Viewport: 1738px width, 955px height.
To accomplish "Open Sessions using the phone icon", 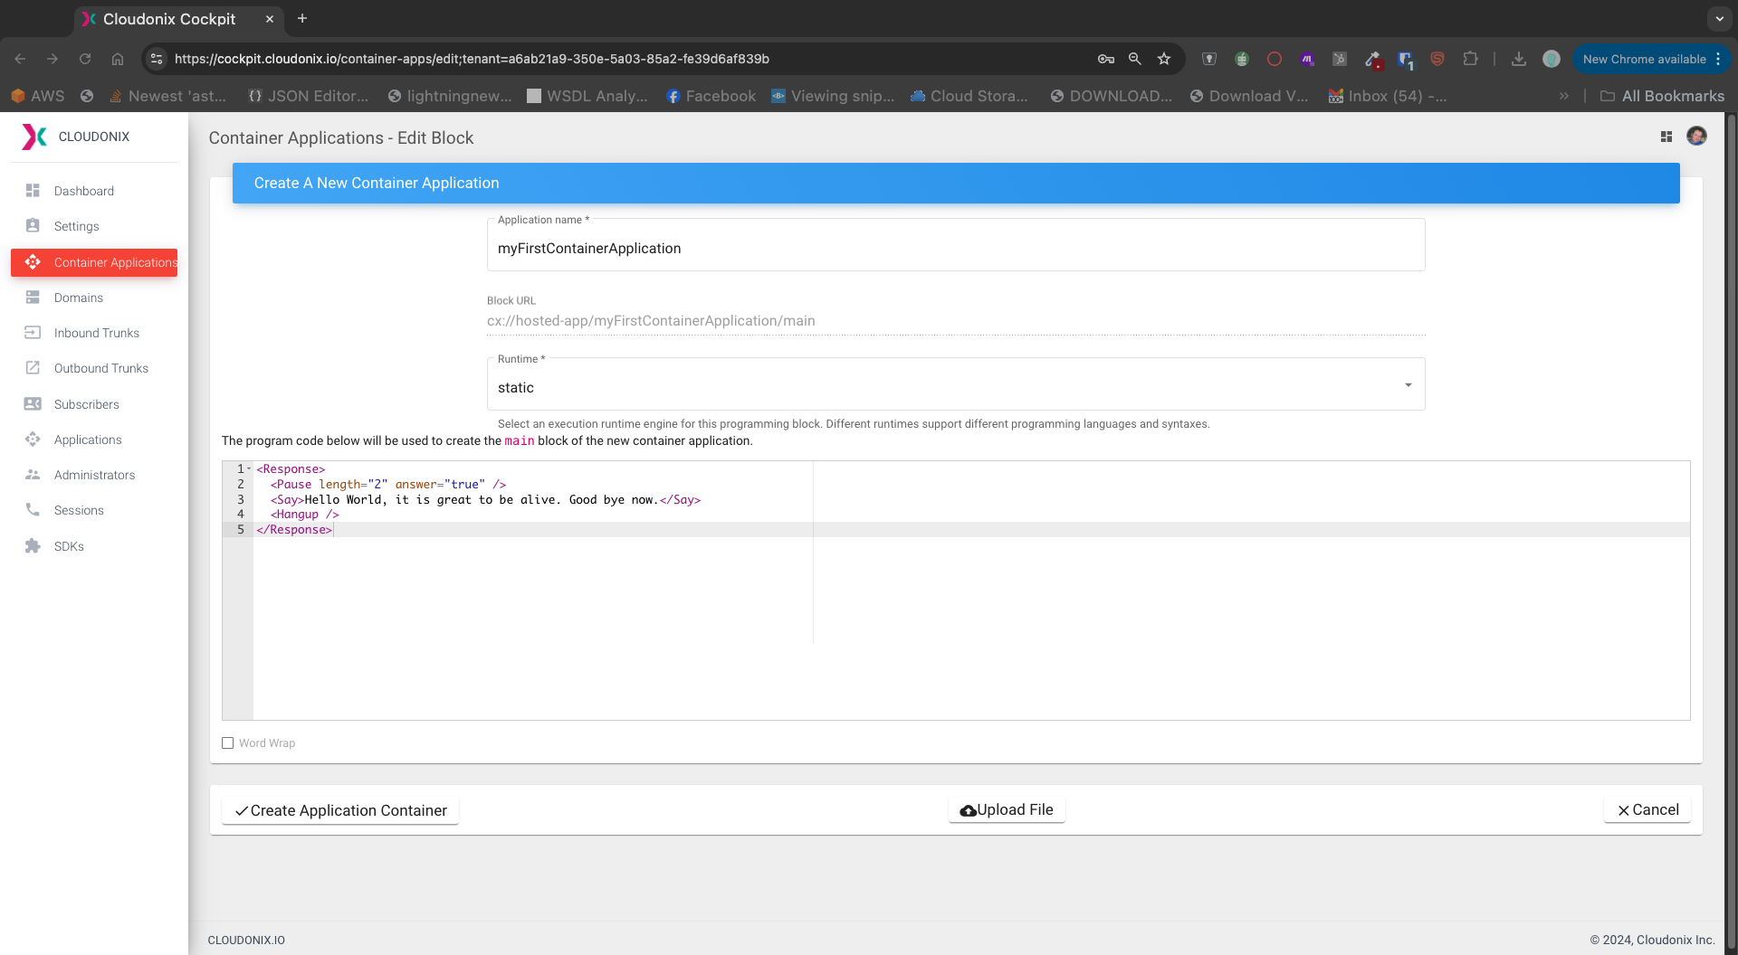I will click(33, 510).
